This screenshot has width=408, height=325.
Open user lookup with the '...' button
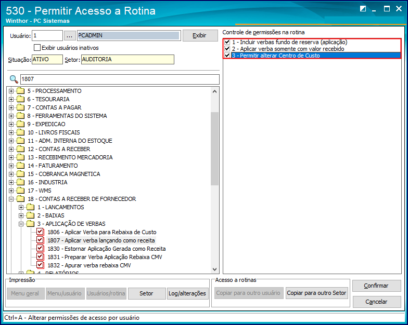tap(70, 36)
